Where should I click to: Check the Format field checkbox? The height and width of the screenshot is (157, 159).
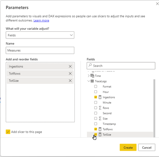tap(95, 86)
